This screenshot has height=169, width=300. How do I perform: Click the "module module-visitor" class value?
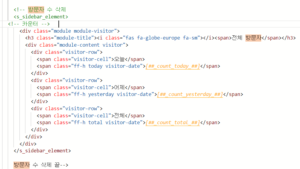(x=84, y=31)
